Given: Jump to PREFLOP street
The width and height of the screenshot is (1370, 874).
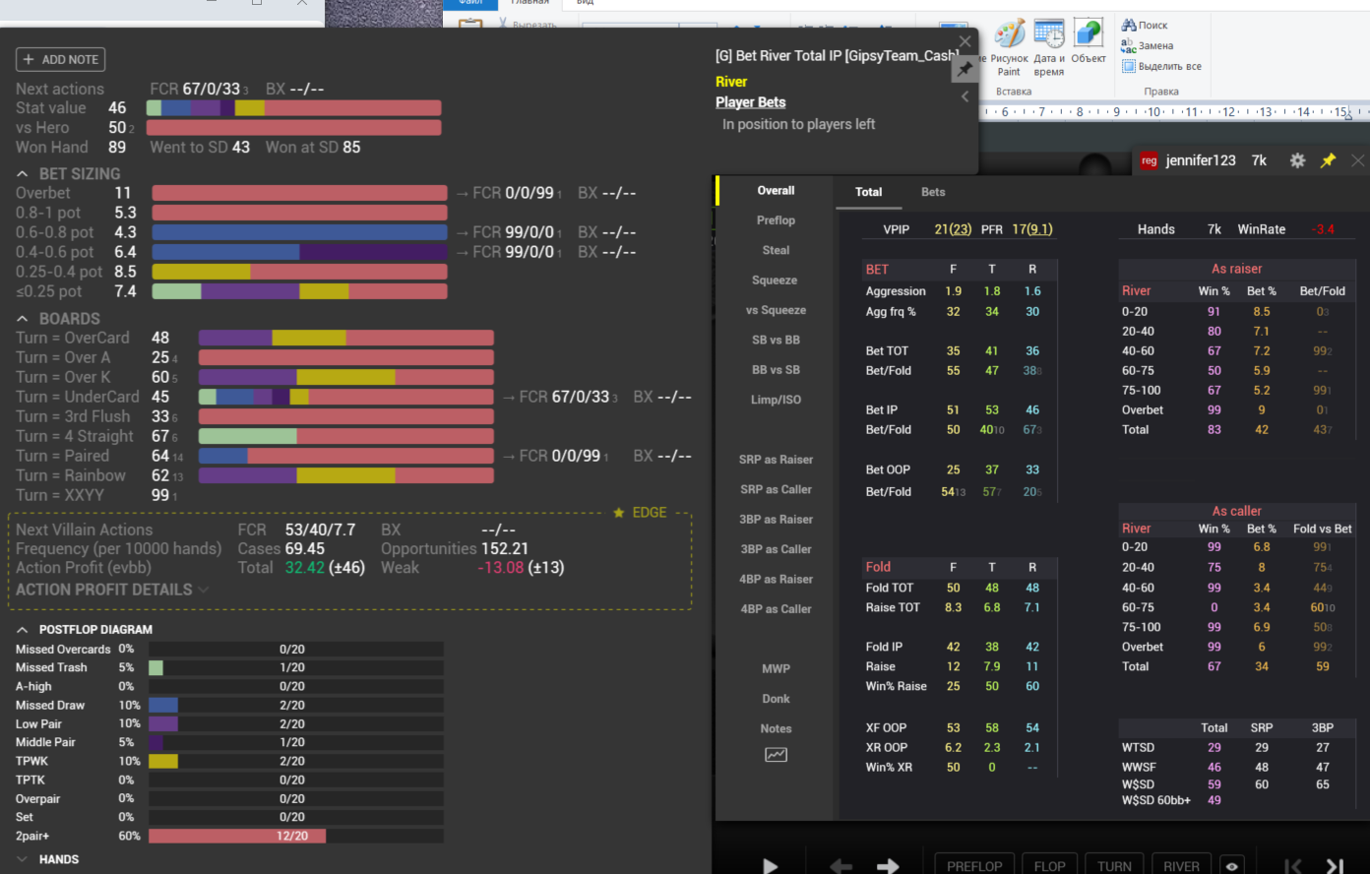Looking at the screenshot, I should coord(974,865).
